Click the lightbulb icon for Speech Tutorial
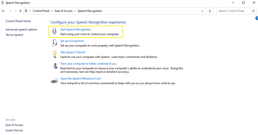 [x=55, y=54]
